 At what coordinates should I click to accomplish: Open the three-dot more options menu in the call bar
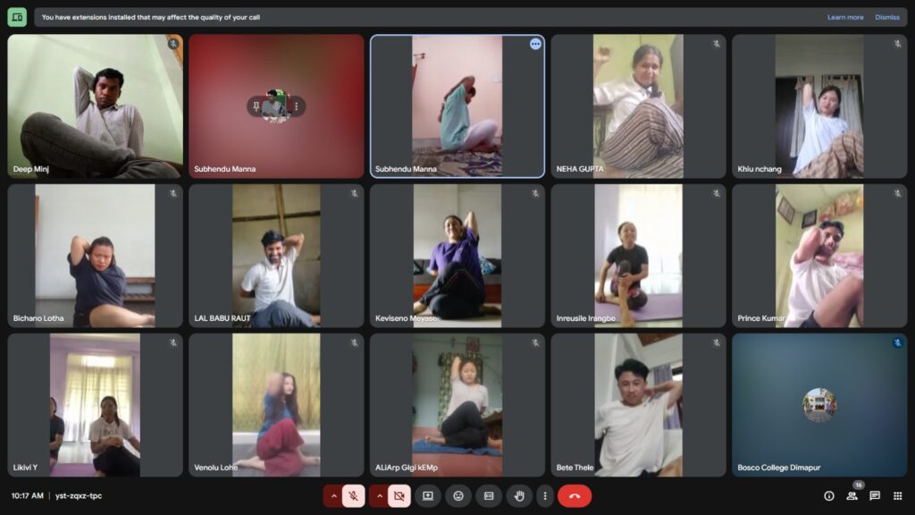pyautogui.click(x=544, y=495)
